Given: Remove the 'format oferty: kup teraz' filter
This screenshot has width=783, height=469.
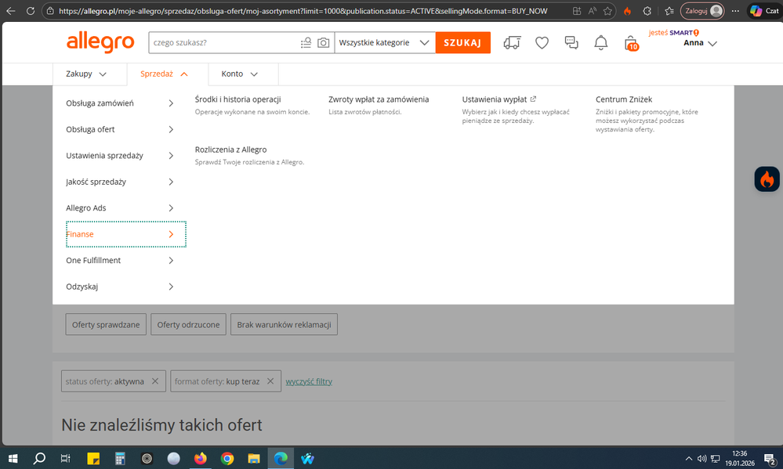Looking at the screenshot, I should 270,381.
